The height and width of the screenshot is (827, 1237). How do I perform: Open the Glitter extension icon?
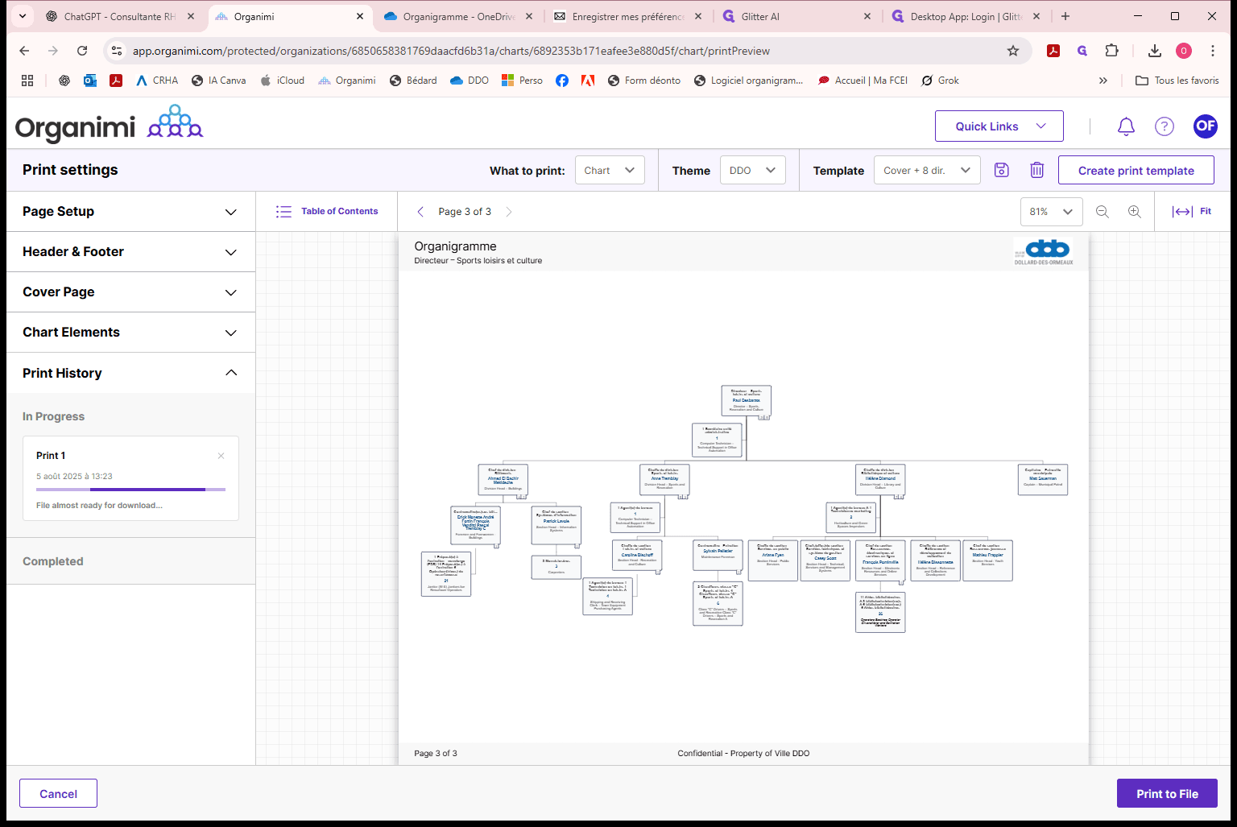click(x=1082, y=51)
